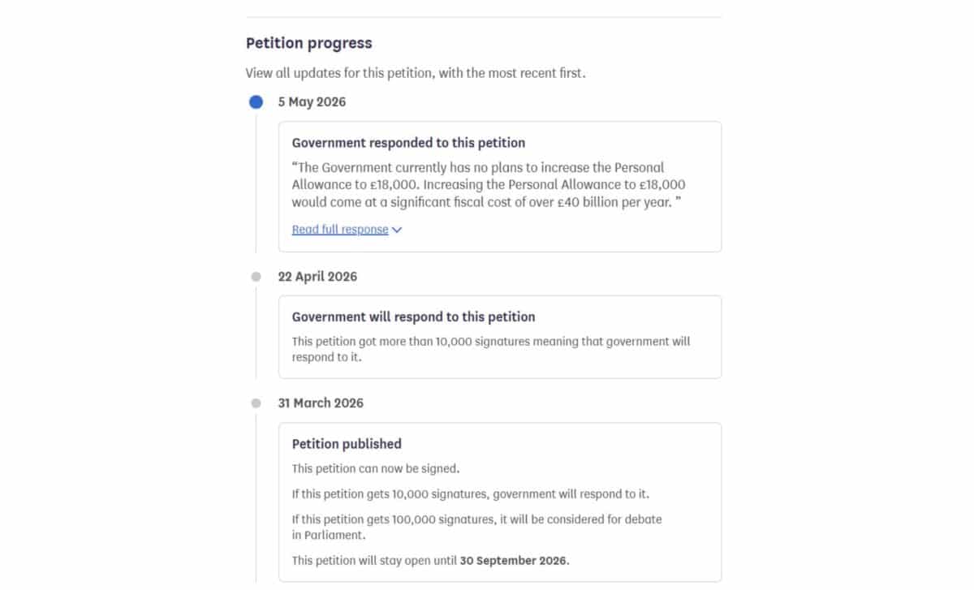Open the Read full response link

(x=340, y=230)
